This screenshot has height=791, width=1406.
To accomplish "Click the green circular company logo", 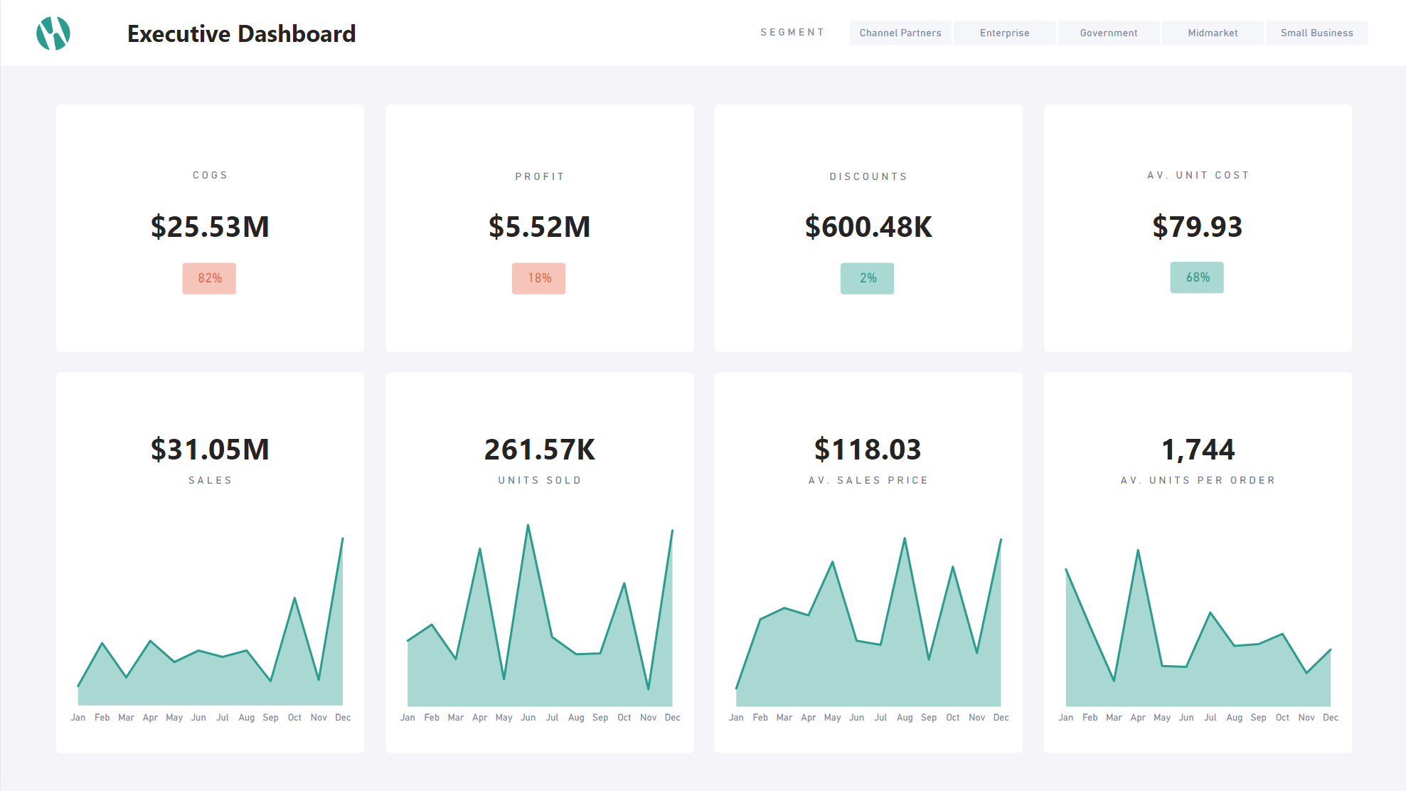I will [53, 33].
